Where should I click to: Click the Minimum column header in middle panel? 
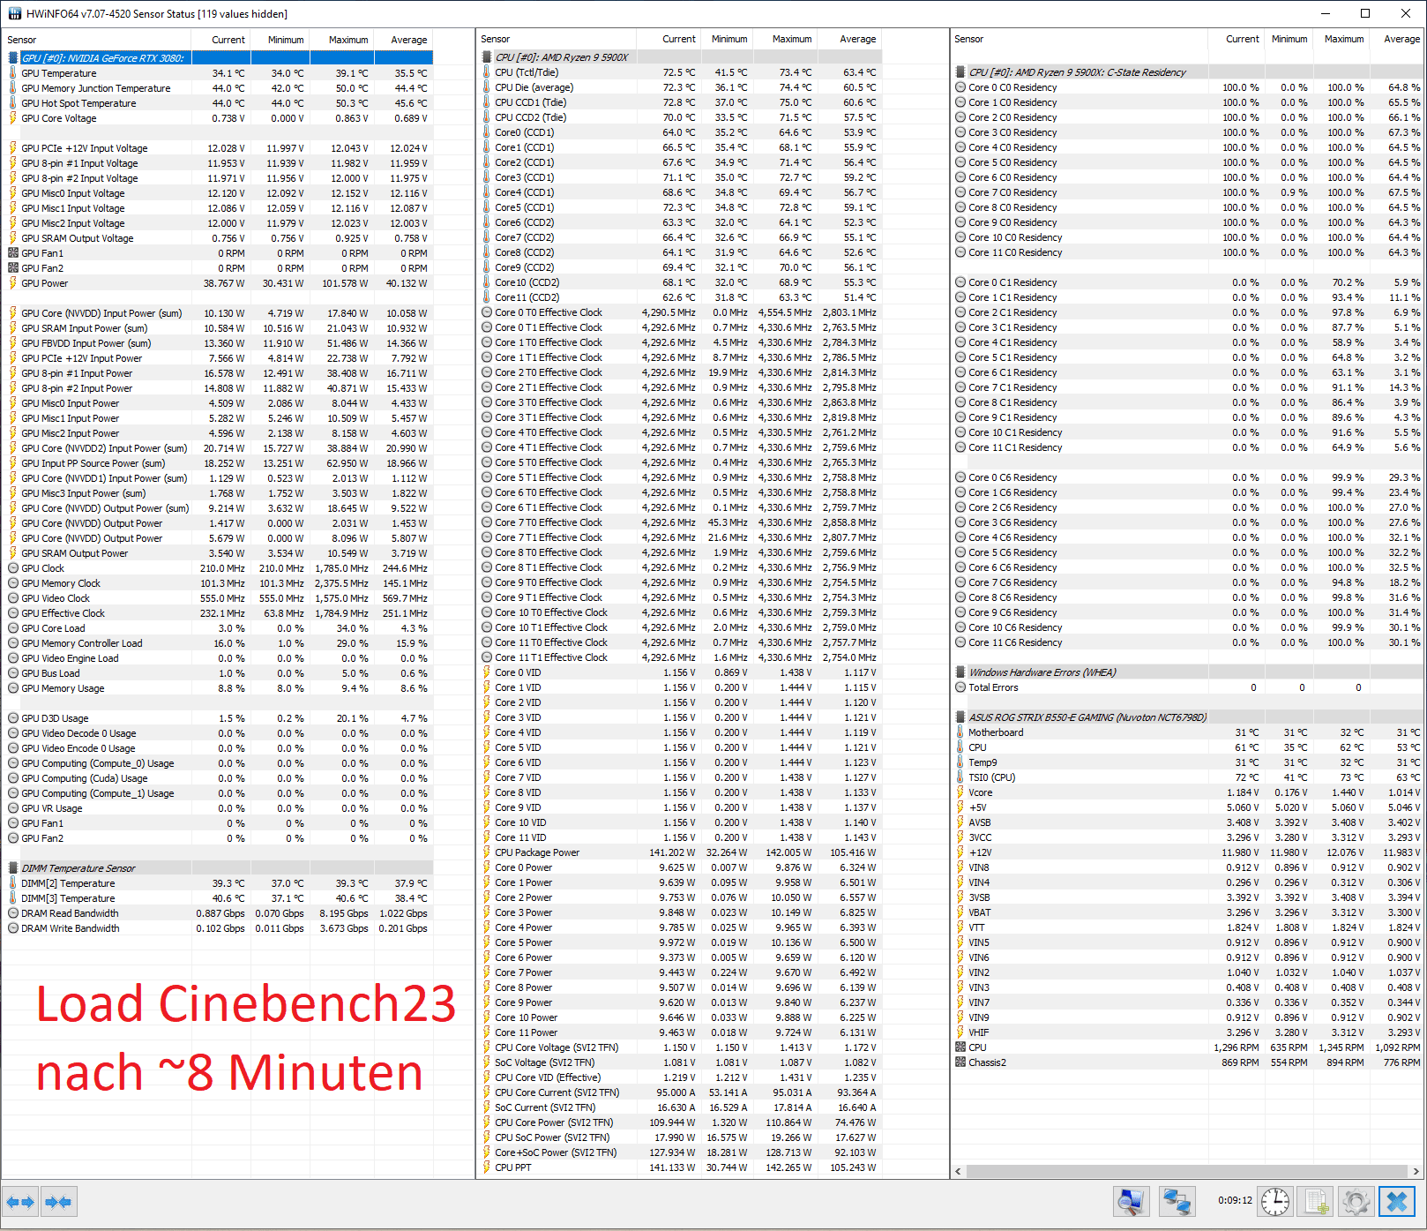727,39
